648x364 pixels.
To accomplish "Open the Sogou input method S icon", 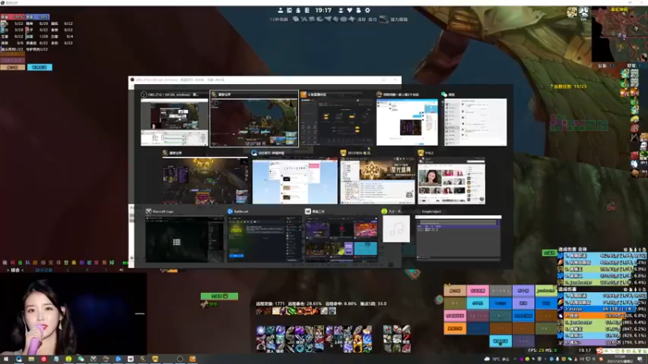I will click(599, 351).
